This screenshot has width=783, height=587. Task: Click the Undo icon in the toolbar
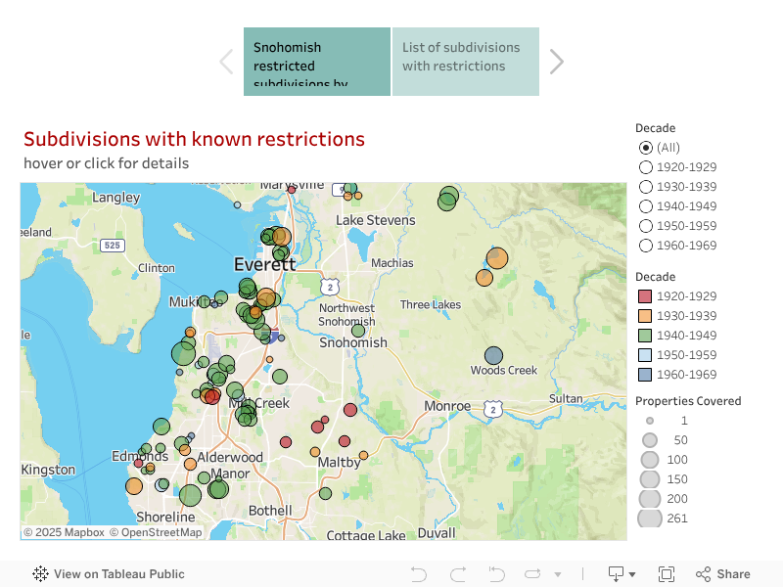[419, 574]
